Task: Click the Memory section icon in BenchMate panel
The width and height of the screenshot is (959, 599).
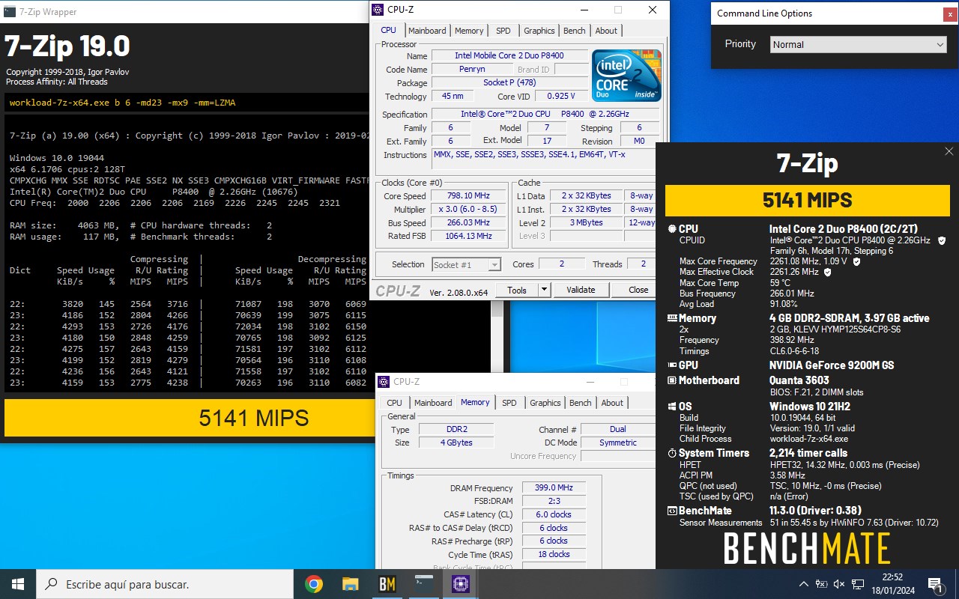Action: click(x=672, y=318)
